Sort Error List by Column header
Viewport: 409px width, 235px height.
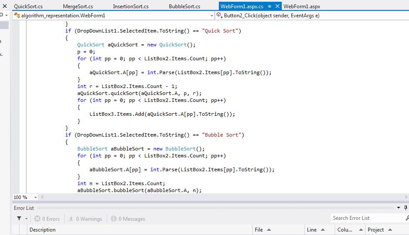pos(350,230)
